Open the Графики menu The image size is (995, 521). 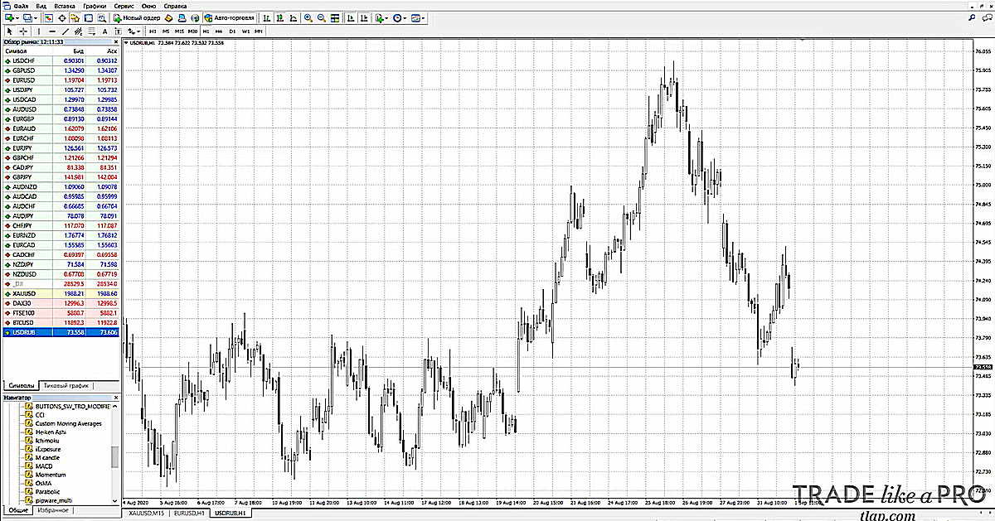coord(95,5)
